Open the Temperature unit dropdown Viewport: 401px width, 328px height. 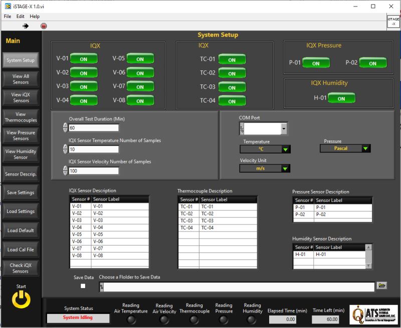click(x=265, y=149)
